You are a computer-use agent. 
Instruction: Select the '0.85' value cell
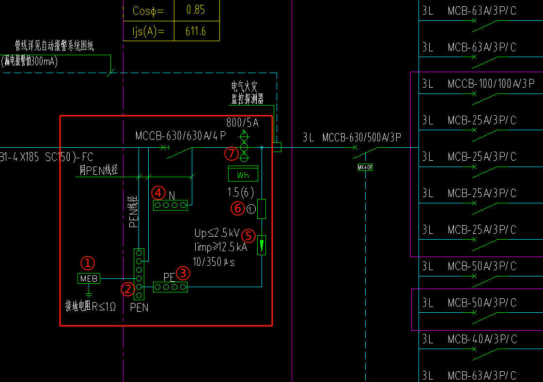coord(197,10)
